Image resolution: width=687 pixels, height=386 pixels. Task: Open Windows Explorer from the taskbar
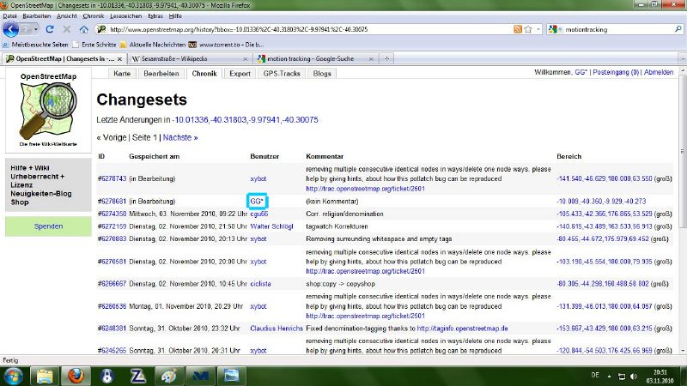click(x=45, y=376)
